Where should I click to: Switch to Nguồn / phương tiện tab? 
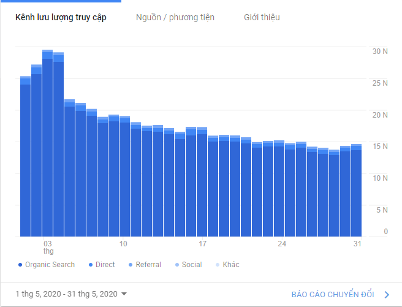tap(175, 17)
